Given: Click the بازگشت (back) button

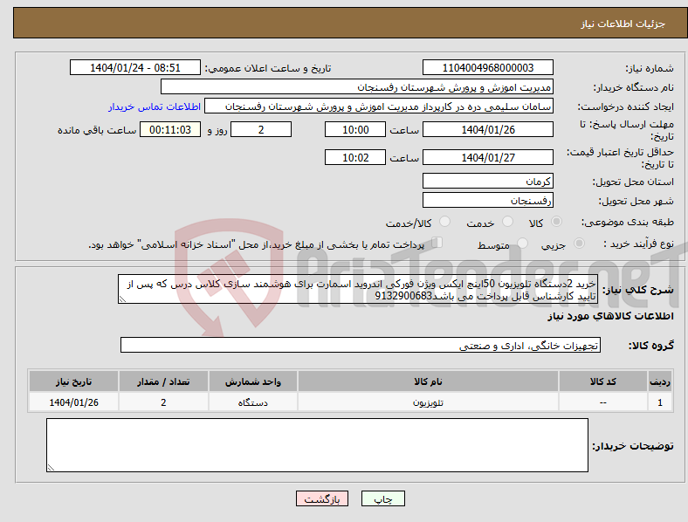Looking at the screenshot, I should click(321, 498).
